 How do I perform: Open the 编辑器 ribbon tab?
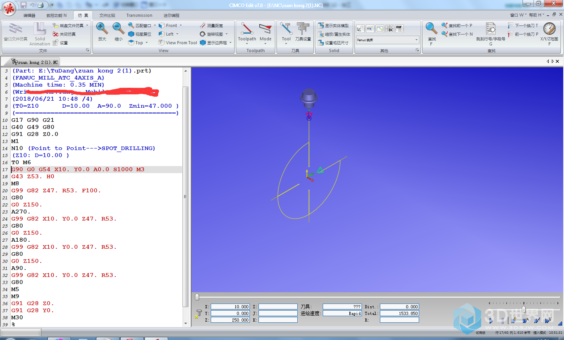(x=29, y=15)
